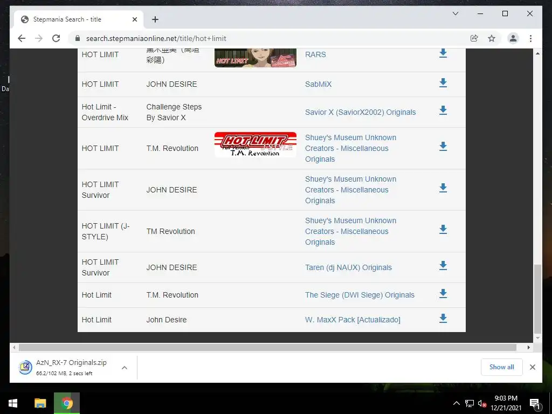
Task: Select 'John Desire' in W. MaxX row
Action: pyautogui.click(x=167, y=320)
